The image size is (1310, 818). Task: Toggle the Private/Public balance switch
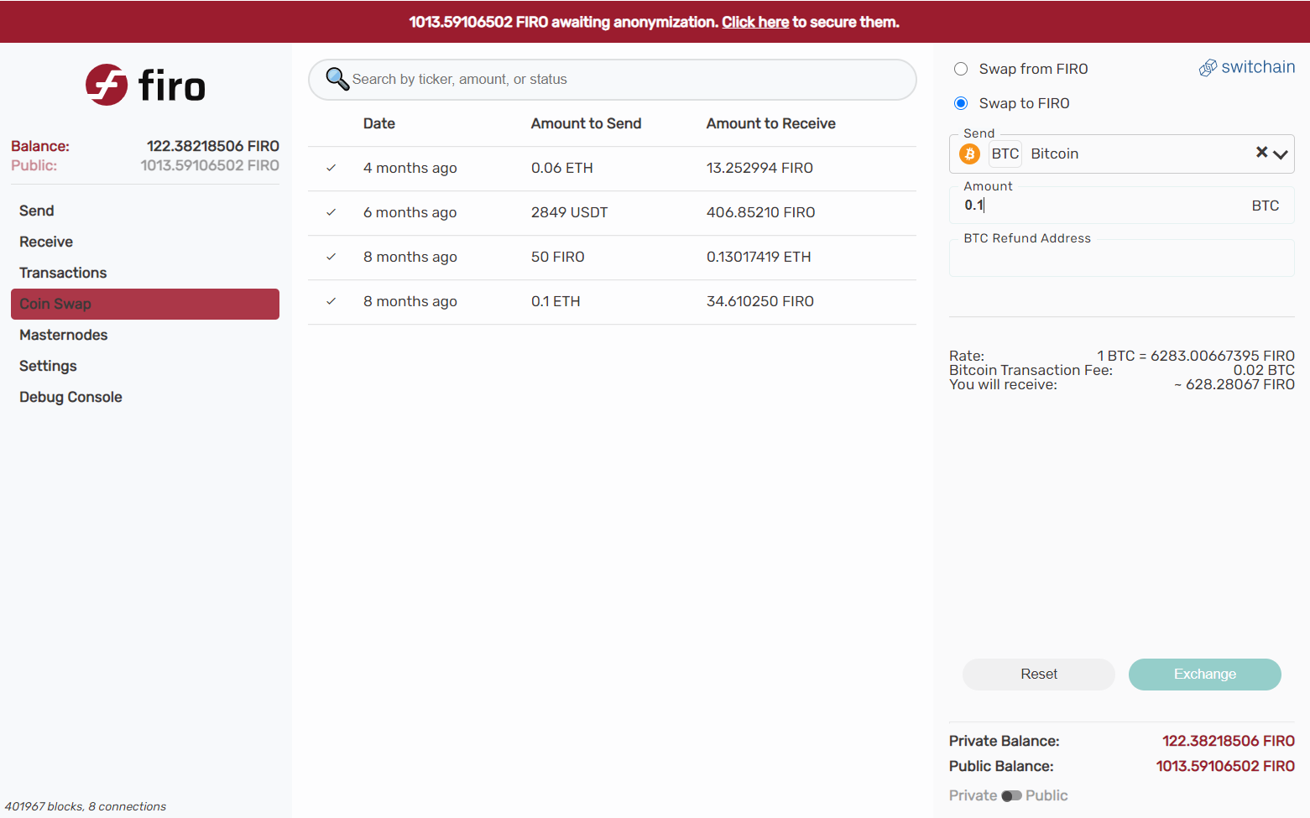[x=1011, y=795]
